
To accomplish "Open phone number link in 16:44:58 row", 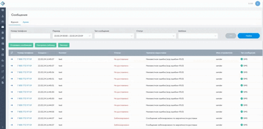I will pyautogui.click(x=24, y=112).
